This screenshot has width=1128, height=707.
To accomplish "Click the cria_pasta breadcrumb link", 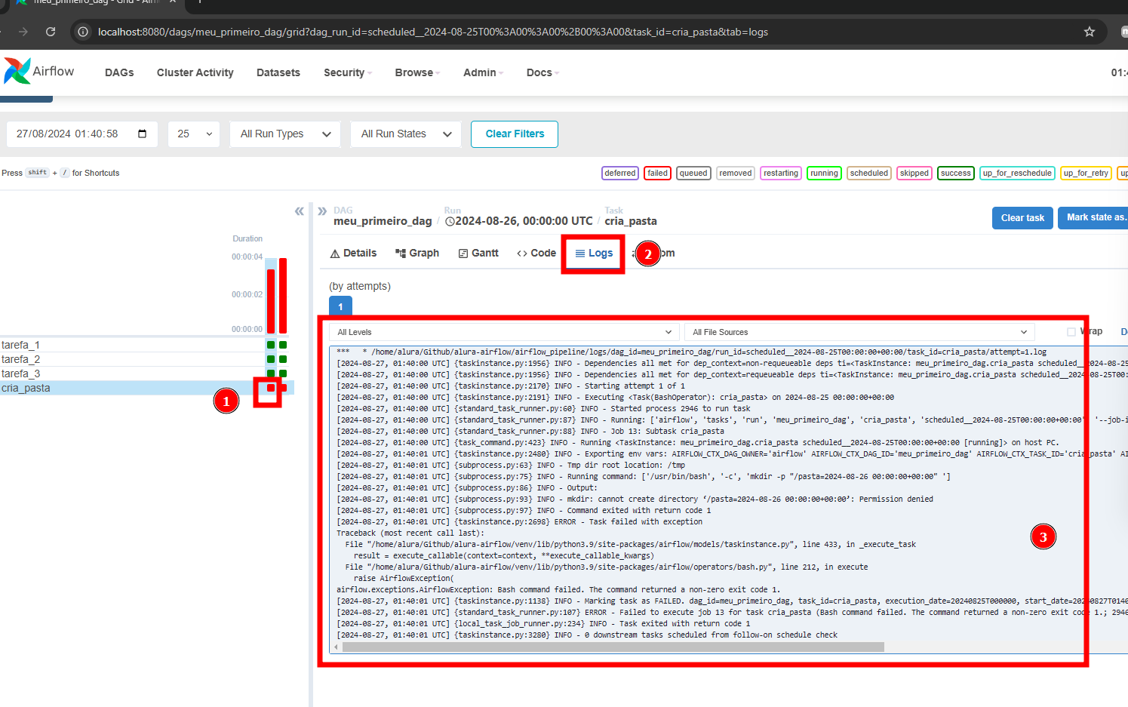I will pyautogui.click(x=631, y=221).
